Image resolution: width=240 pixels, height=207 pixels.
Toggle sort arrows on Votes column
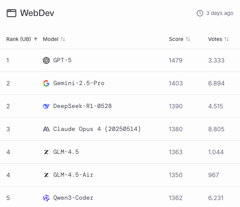click(227, 39)
